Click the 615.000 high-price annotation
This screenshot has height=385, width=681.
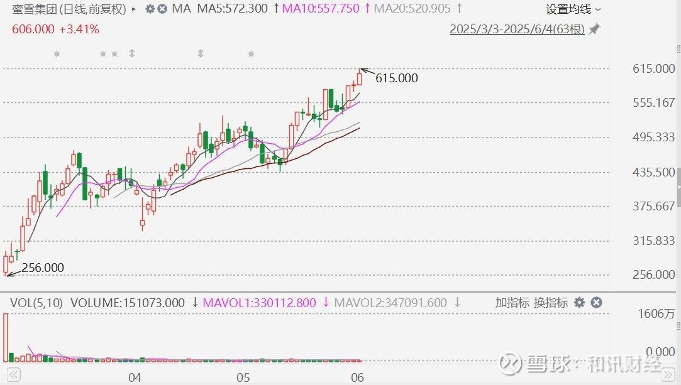[397, 78]
